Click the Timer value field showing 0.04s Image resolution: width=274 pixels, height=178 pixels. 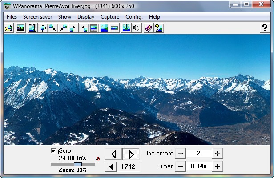tap(199, 166)
